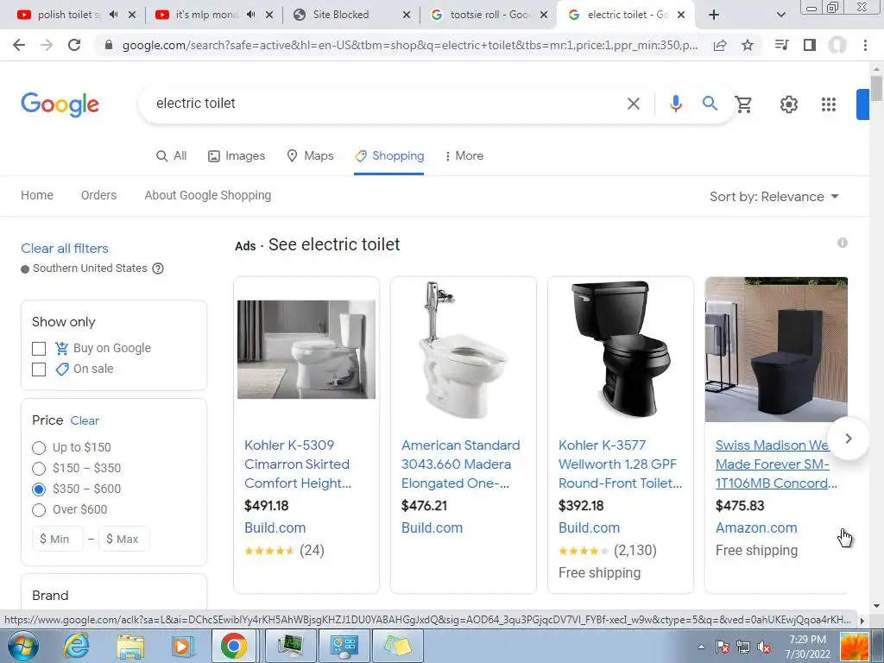Clear the search box with the X icon
884x663 pixels.
pos(634,104)
